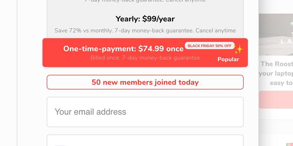This screenshot has width=293, height=146.
Task: Focus the Your email address field
Action: [x=145, y=112]
